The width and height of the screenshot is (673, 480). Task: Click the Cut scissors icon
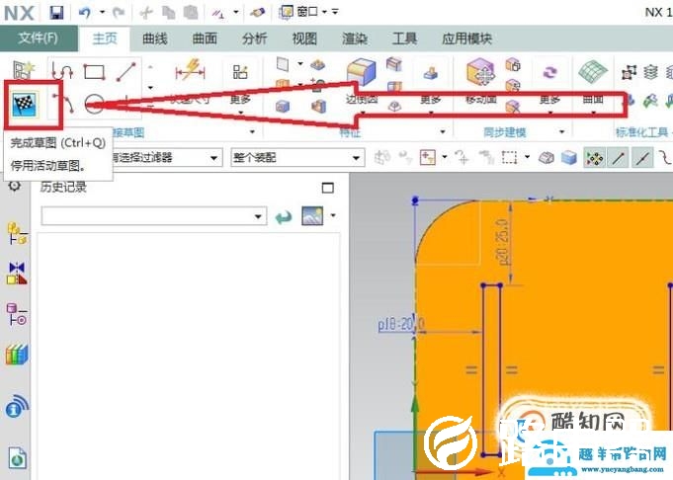146,13
